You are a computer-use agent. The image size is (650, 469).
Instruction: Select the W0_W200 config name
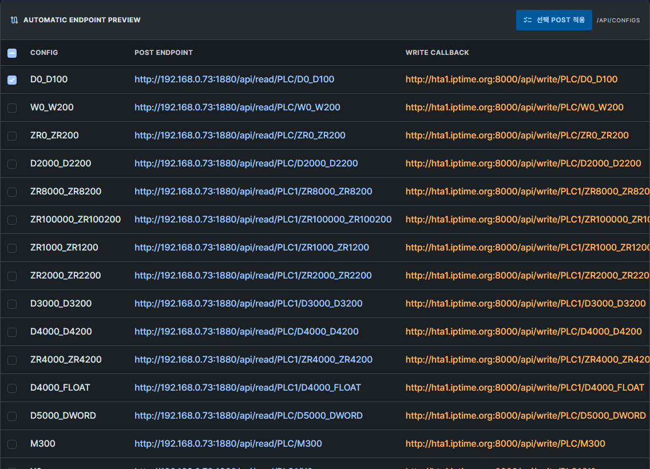(x=52, y=108)
